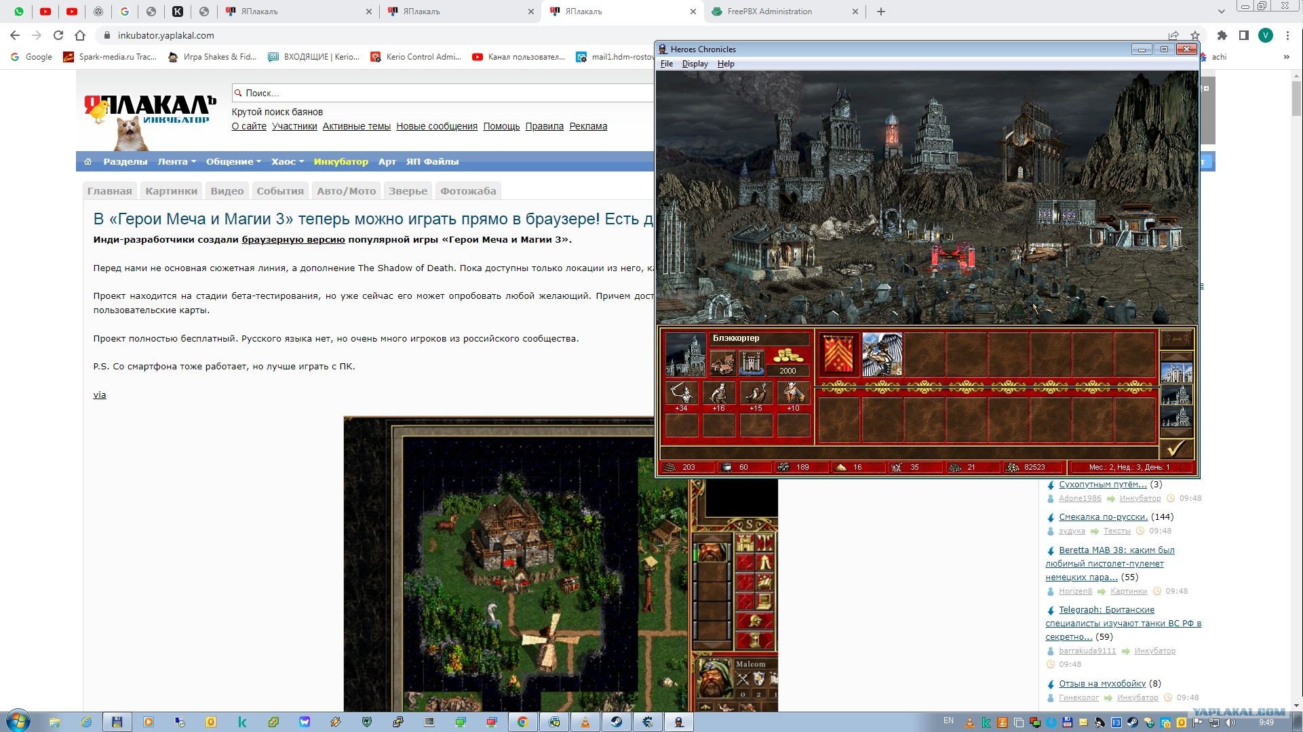
Task: Reload the page in Chrome
Action: click(58, 35)
